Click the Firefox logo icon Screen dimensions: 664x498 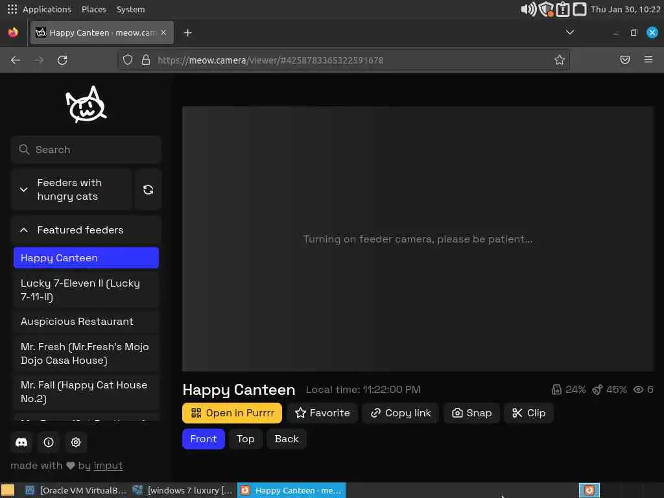tap(13, 32)
